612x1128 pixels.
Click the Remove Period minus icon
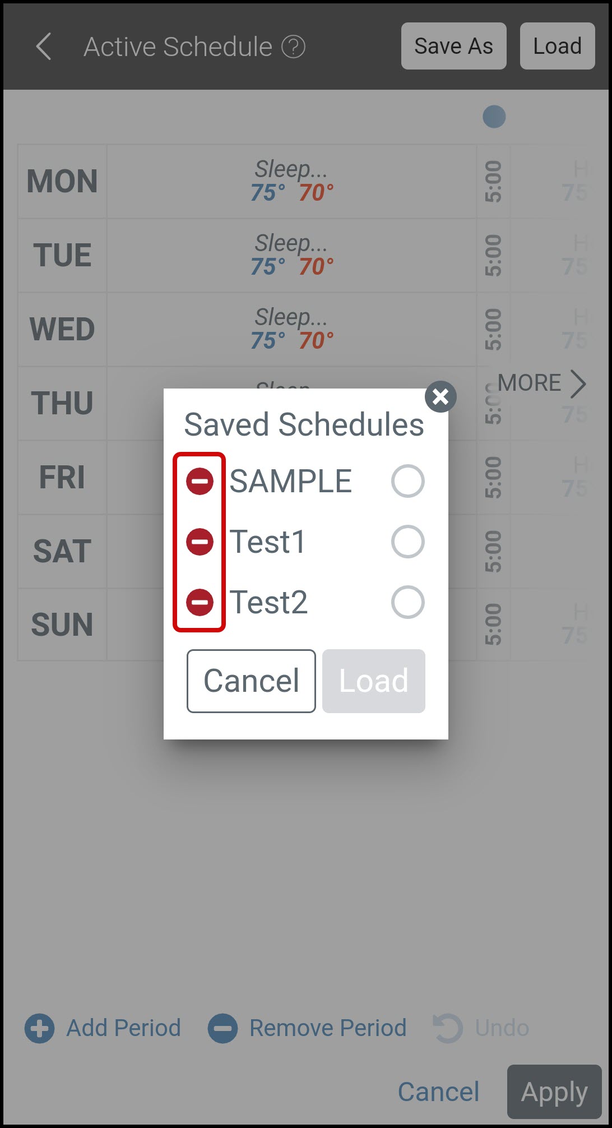222,1028
